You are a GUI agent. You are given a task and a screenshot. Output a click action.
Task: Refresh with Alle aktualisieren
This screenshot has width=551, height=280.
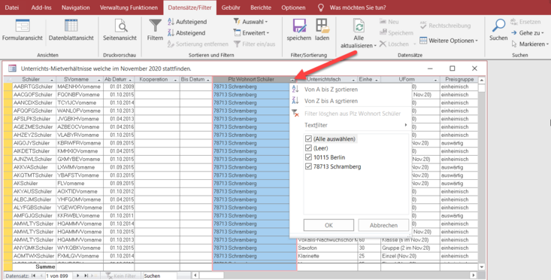coord(359,34)
